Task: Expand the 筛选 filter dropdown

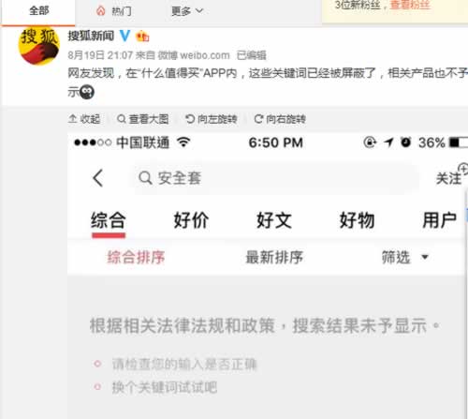Action: [x=405, y=258]
